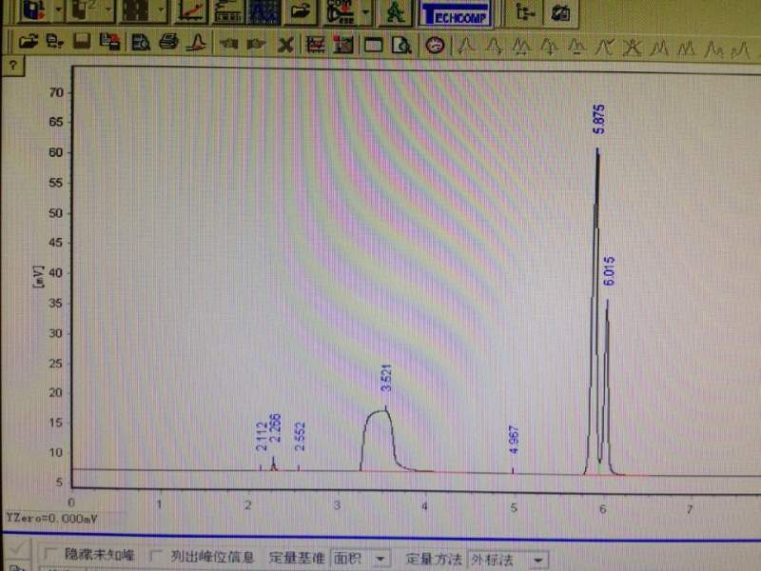Open the tree structure icon in top toolbar
The image size is (761, 571).
coord(525,12)
